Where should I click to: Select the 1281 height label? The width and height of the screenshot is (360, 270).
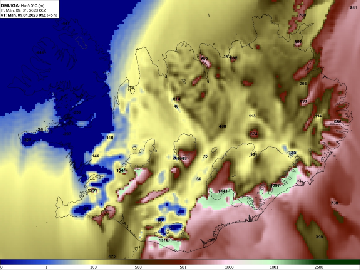point(93,190)
